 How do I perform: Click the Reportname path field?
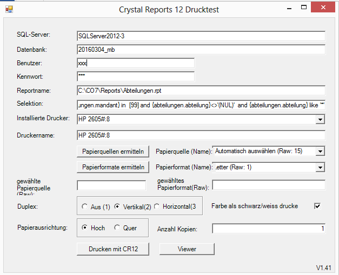pyautogui.click(x=201, y=90)
